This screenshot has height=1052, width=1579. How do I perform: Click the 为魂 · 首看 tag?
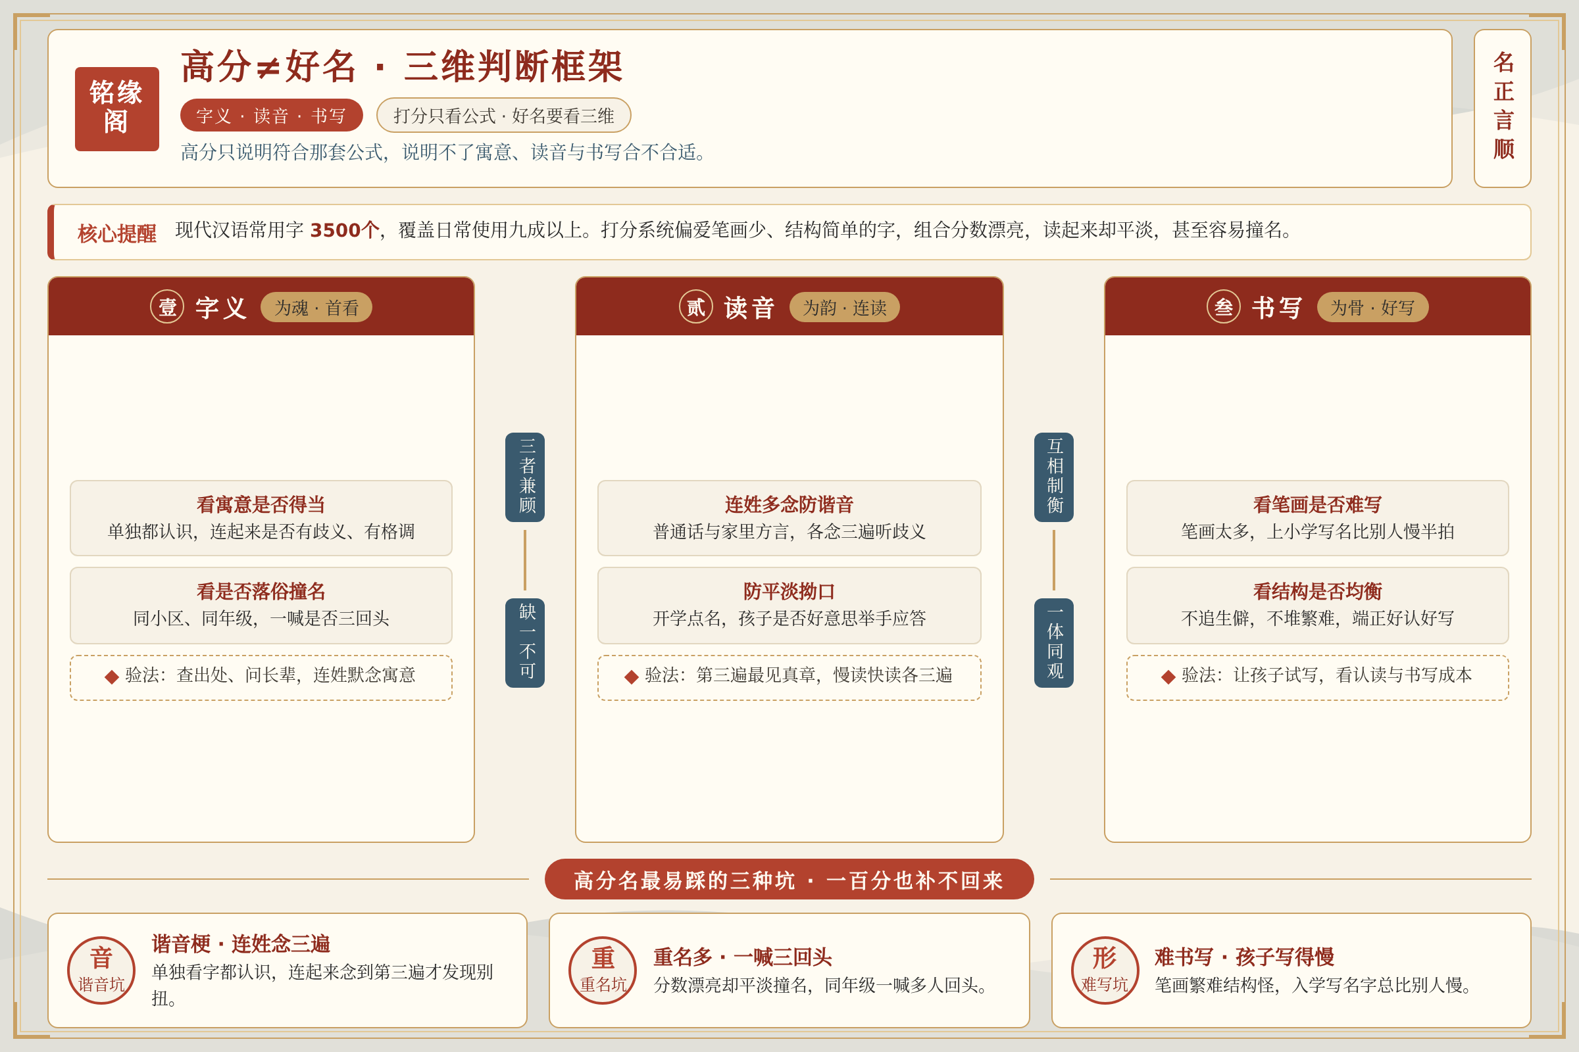click(316, 307)
